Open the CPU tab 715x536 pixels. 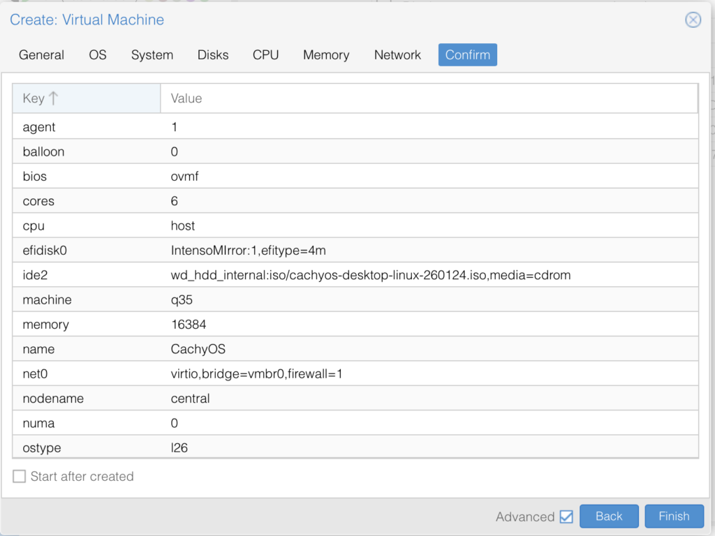pyautogui.click(x=265, y=55)
